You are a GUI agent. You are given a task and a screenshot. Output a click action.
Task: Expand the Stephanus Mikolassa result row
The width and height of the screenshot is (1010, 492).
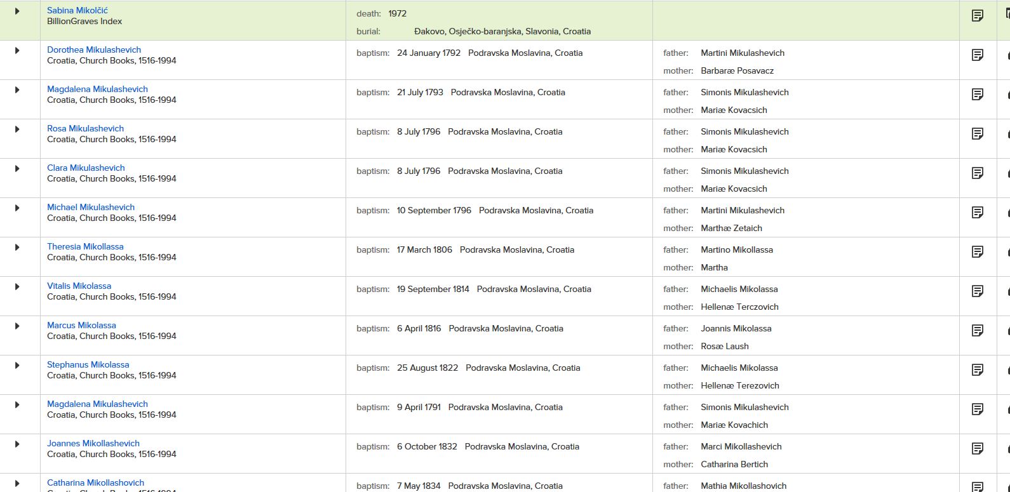[17, 365]
